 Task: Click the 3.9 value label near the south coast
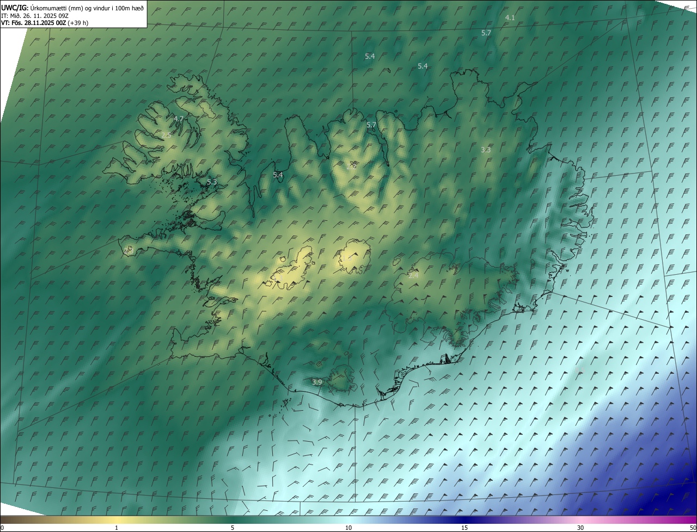317,382
